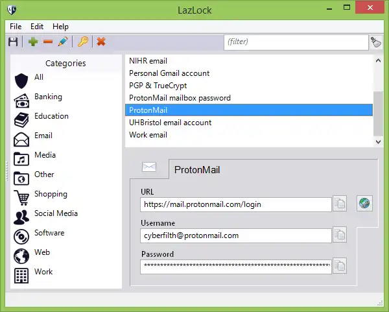Viewport: 389px width, 312px height.
Task: Choose the Social Media category label
Action: pyautogui.click(x=56, y=213)
